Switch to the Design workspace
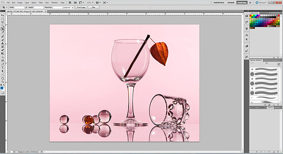 point(231,3)
